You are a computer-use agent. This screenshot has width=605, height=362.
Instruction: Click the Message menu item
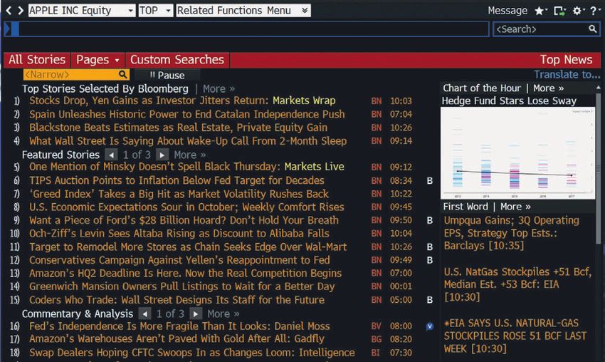pos(507,11)
